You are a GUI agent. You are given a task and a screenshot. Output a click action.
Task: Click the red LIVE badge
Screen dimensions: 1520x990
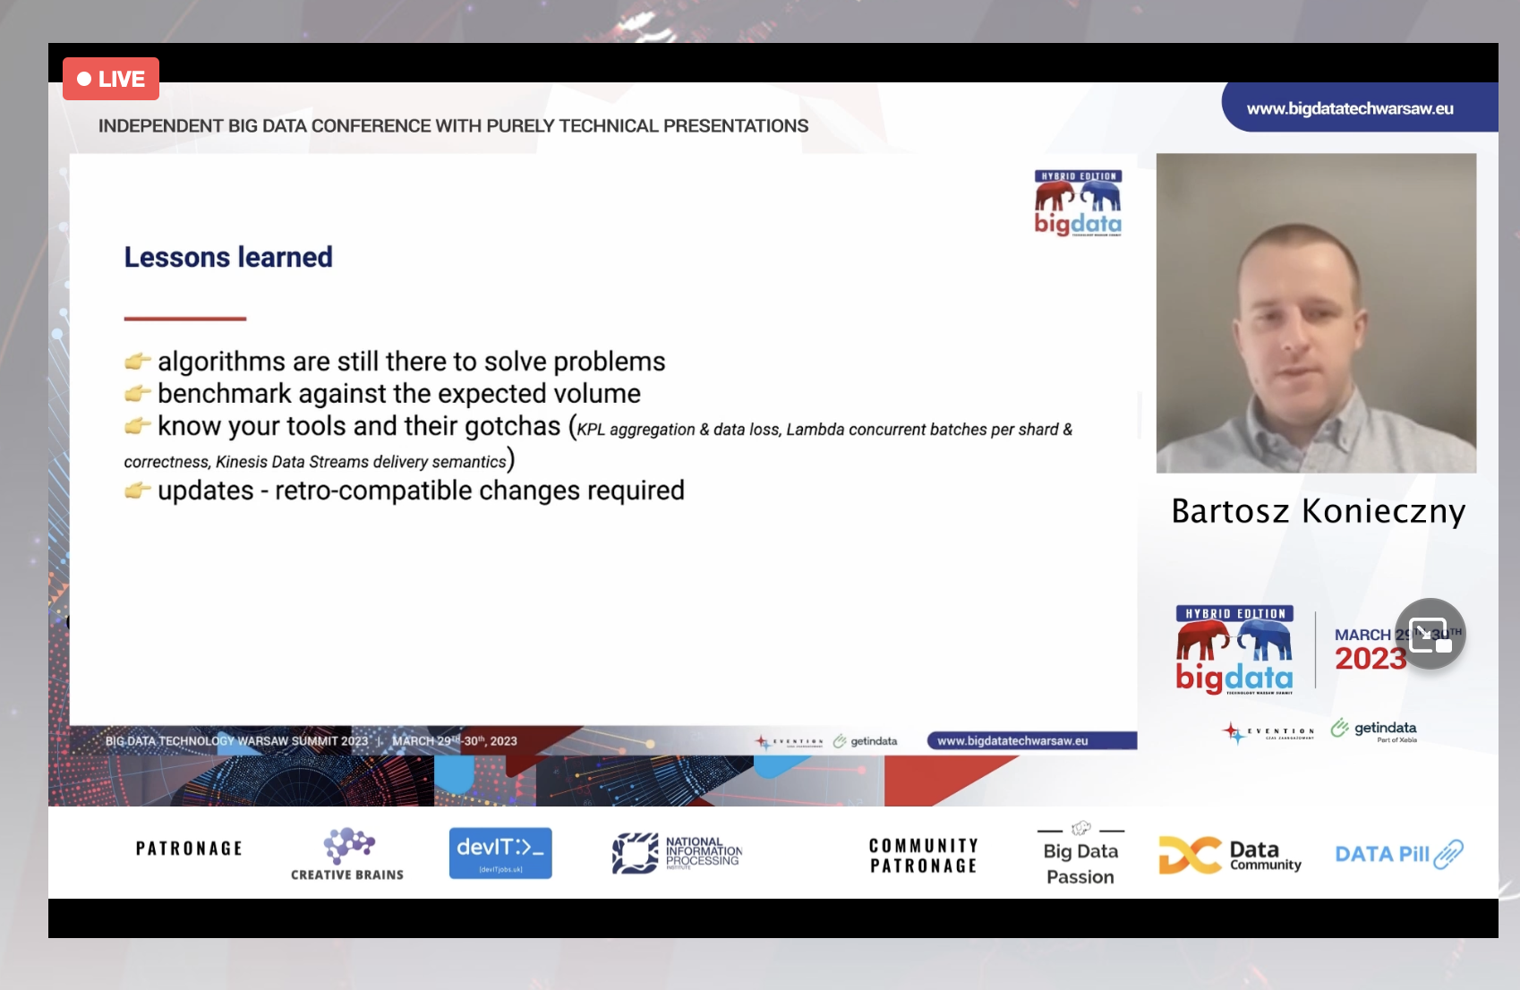coord(111,79)
